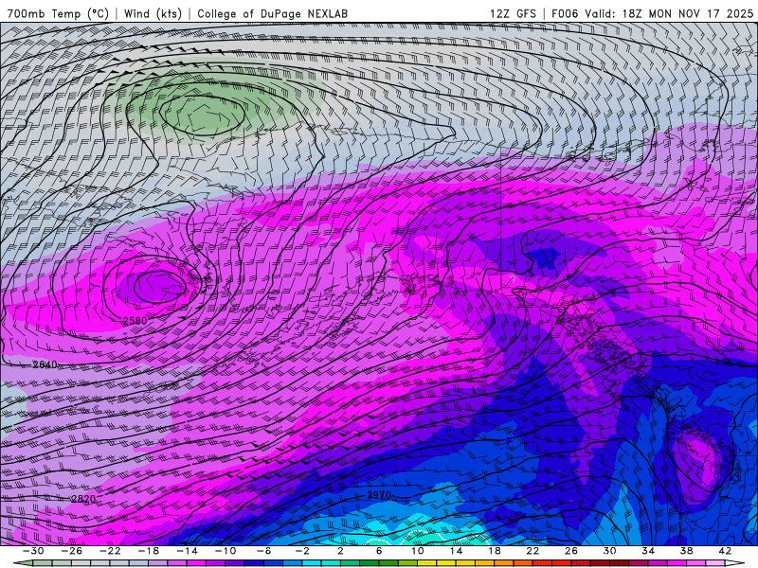
Task: Click the -6 color scale label
Action: pos(263,551)
